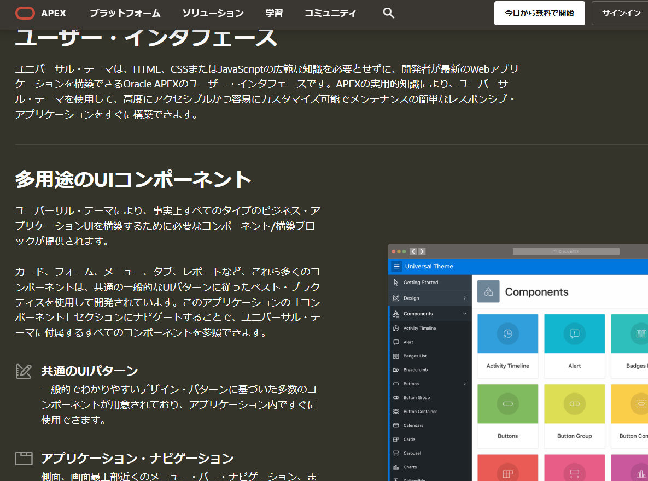Click browser forward arrow in mockup window
The width and height of the screenshot is (648, 481).
pyautogui.click(x=422, y=251)
